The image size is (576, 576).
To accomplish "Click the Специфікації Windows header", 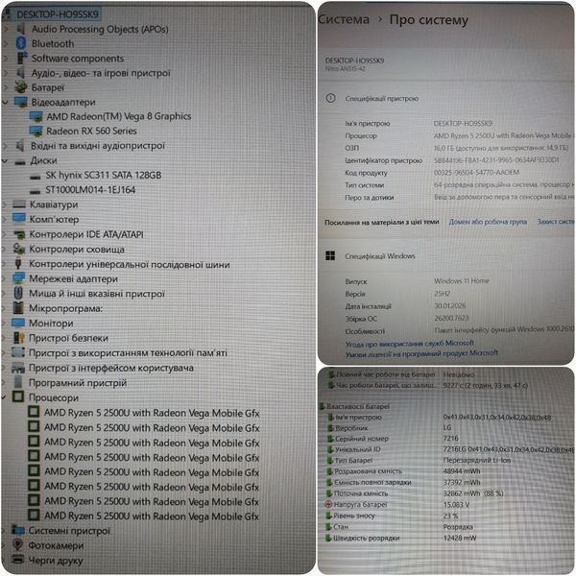I will point(380,255).
